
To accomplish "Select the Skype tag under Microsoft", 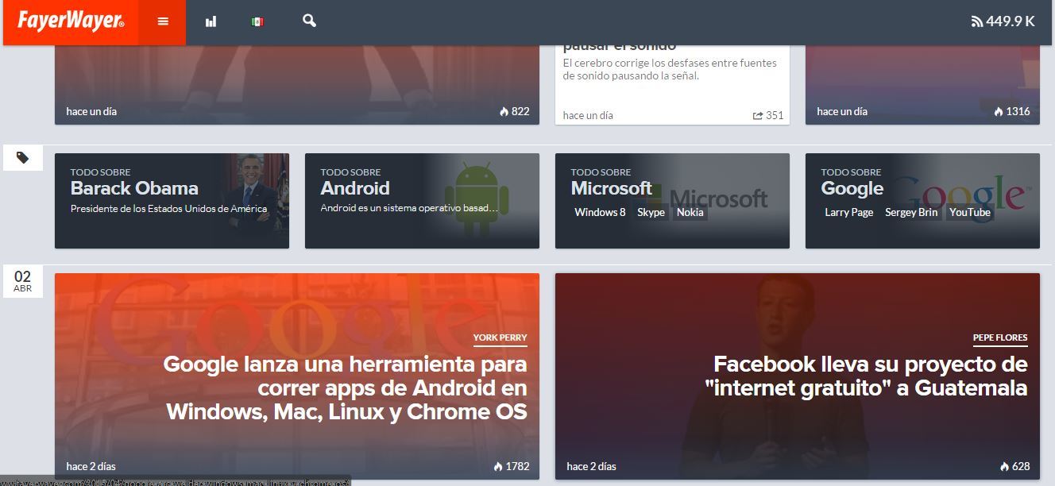I will pyautogui.click(x=651, y=212).
